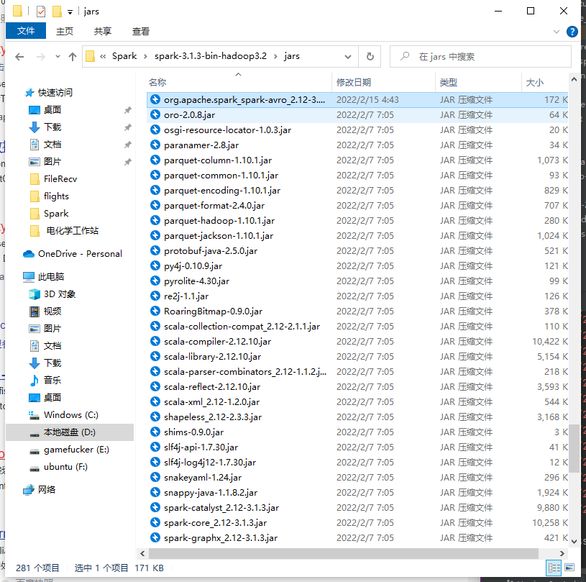Select OneDrive - Personal in sidebar

80,254
